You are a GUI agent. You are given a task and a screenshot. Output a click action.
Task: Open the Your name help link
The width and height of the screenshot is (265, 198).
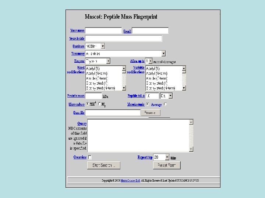pos(77,30)
